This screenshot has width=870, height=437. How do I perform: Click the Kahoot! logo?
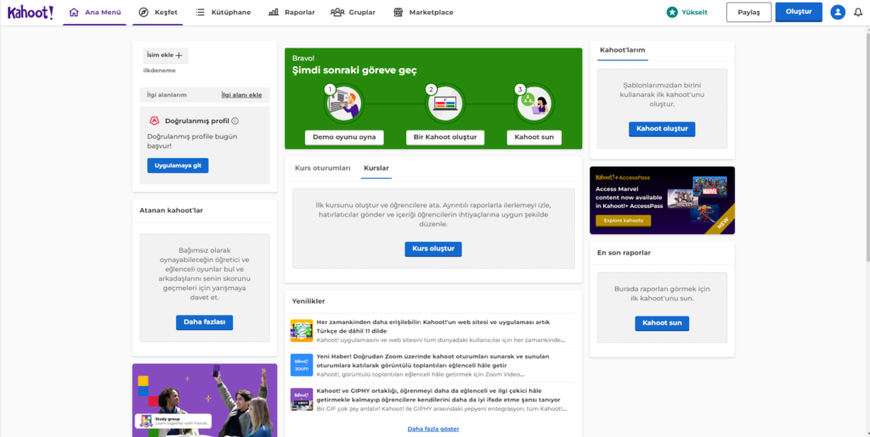click(31, 12)
